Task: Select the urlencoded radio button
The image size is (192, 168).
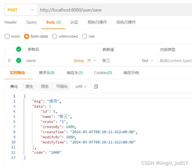Action: (54, 36)
